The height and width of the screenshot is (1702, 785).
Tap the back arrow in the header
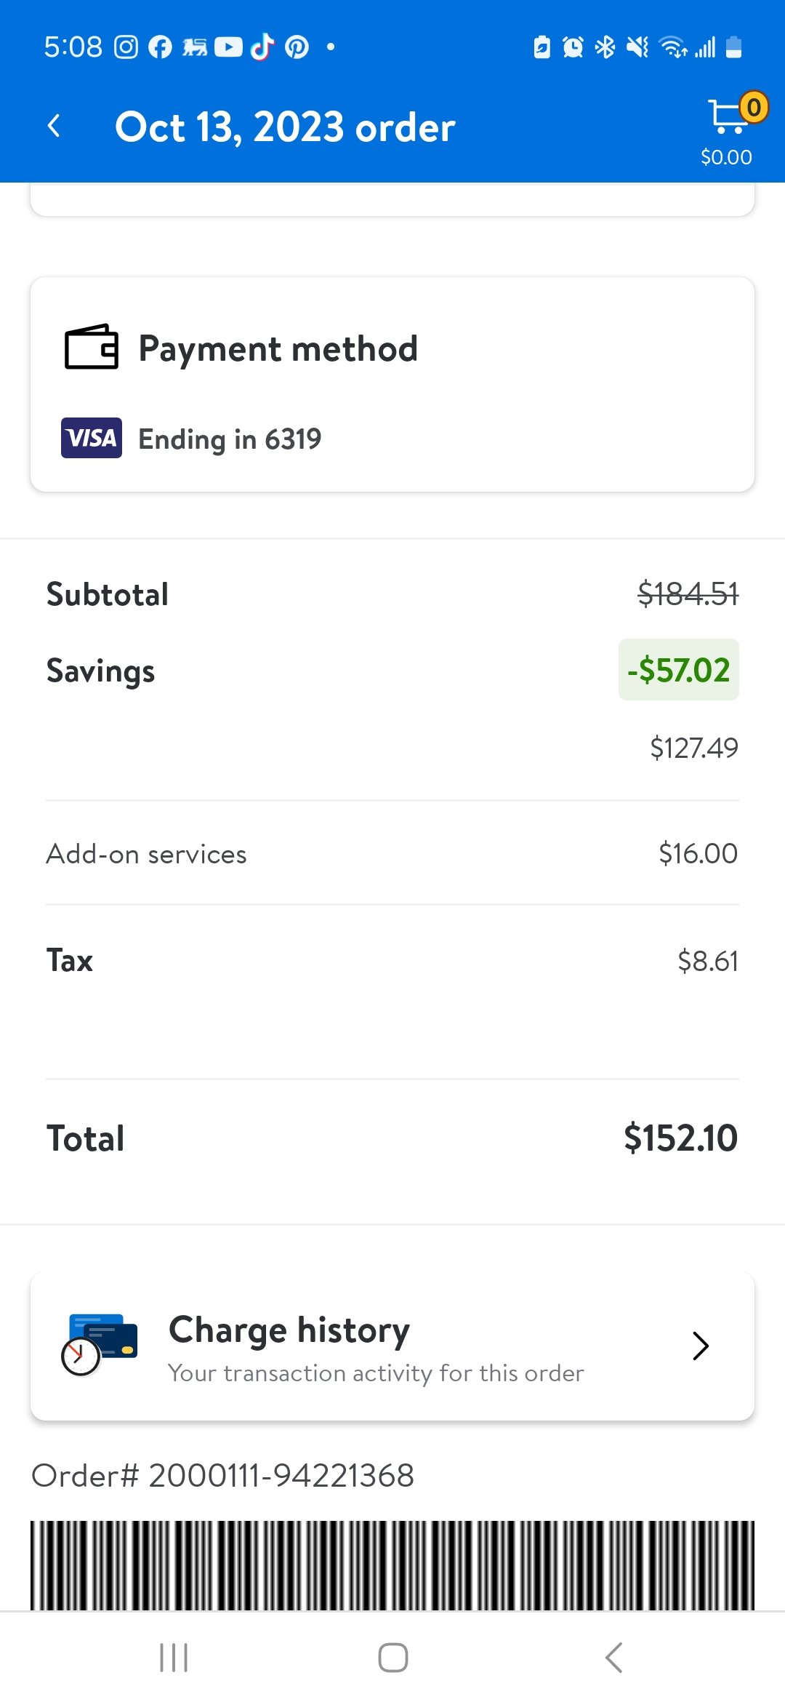pyautogui.click(x=54, y=127)
